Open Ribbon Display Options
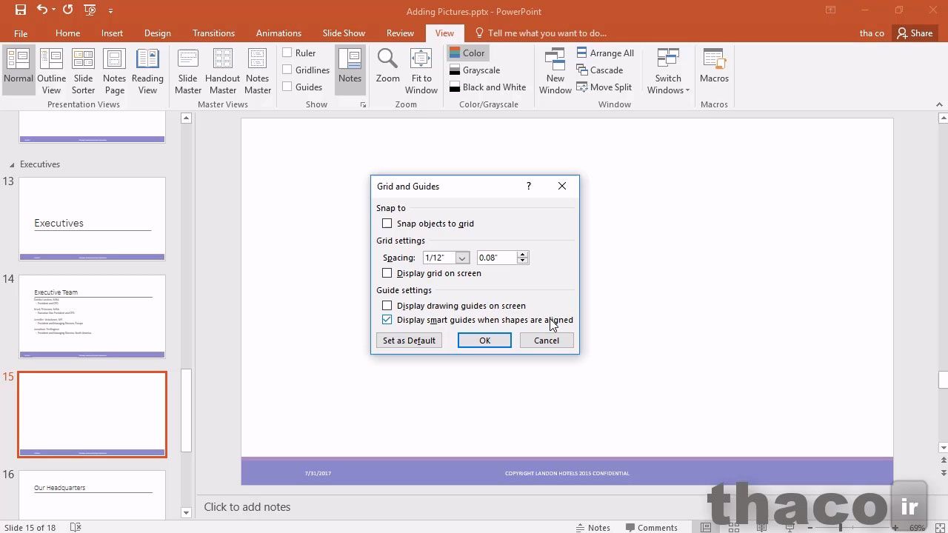Image resolution: width=948 pixels, height=533 pixels. (x=830, y=10)
